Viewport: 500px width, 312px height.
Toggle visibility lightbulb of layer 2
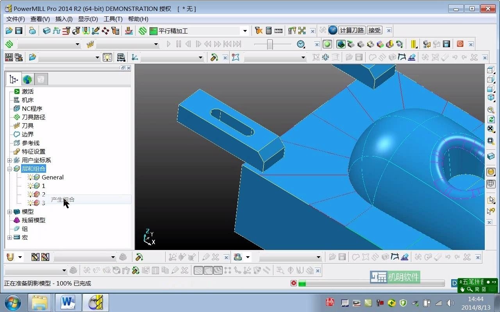(30, 194)
